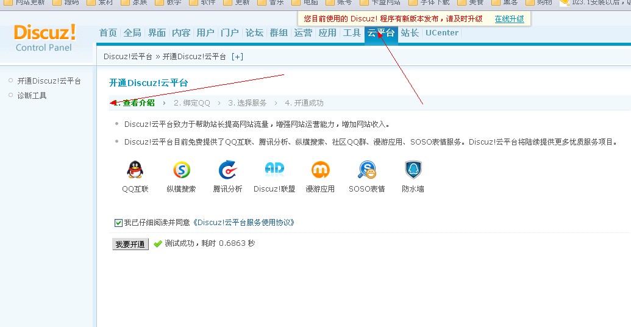Open the 源码 bookmark folder
The width and height of the screenshot is (631, 327).
click(66, 2)
